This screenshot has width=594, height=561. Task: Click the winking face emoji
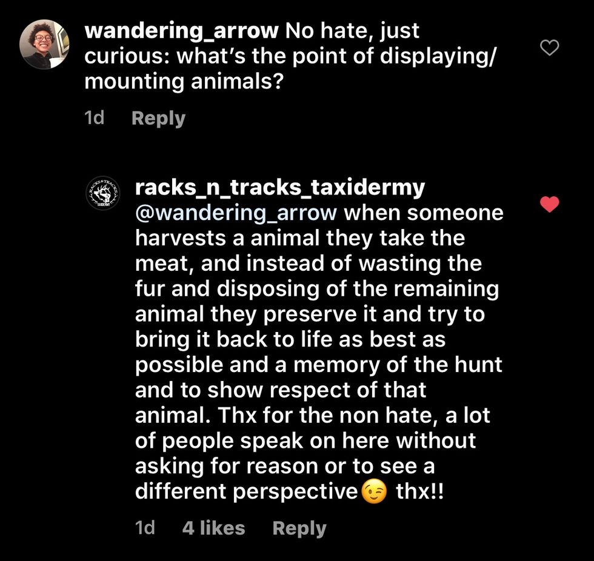(x=374, y=491)
